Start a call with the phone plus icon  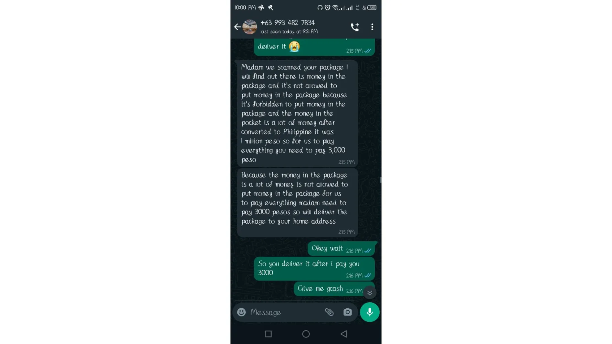click(355, 27)
